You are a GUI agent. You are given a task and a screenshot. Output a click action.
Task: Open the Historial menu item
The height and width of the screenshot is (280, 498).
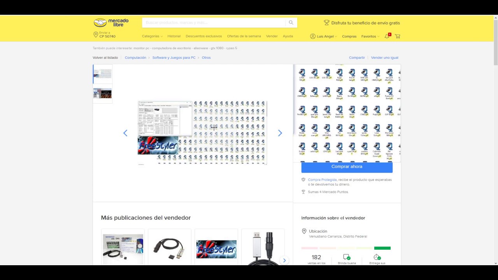pos(174,36)
